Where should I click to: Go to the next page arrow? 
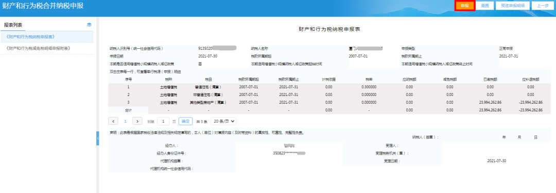[x=137, y=121]
